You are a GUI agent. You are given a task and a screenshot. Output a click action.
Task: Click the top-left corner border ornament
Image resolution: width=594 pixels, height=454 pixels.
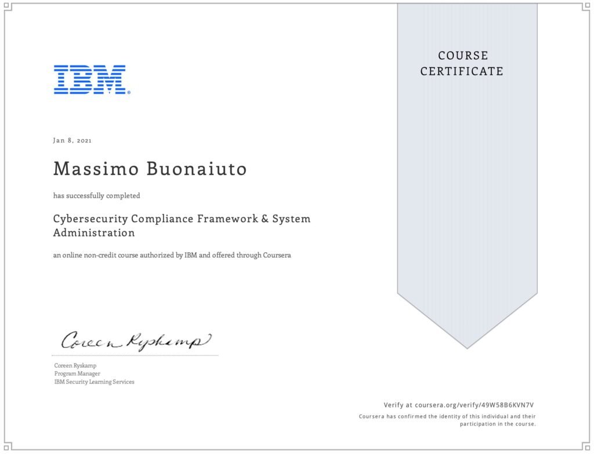point(7,7)
